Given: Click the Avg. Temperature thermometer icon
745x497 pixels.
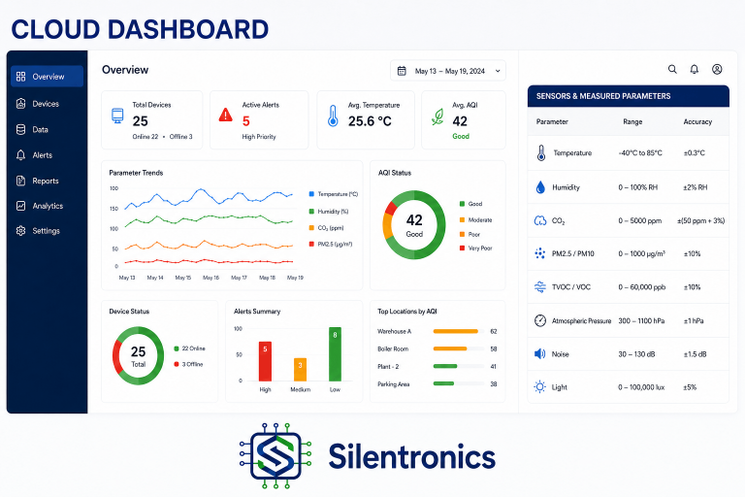Looking at the screenshot, I should pyautogui.click(x=333, y=116).
